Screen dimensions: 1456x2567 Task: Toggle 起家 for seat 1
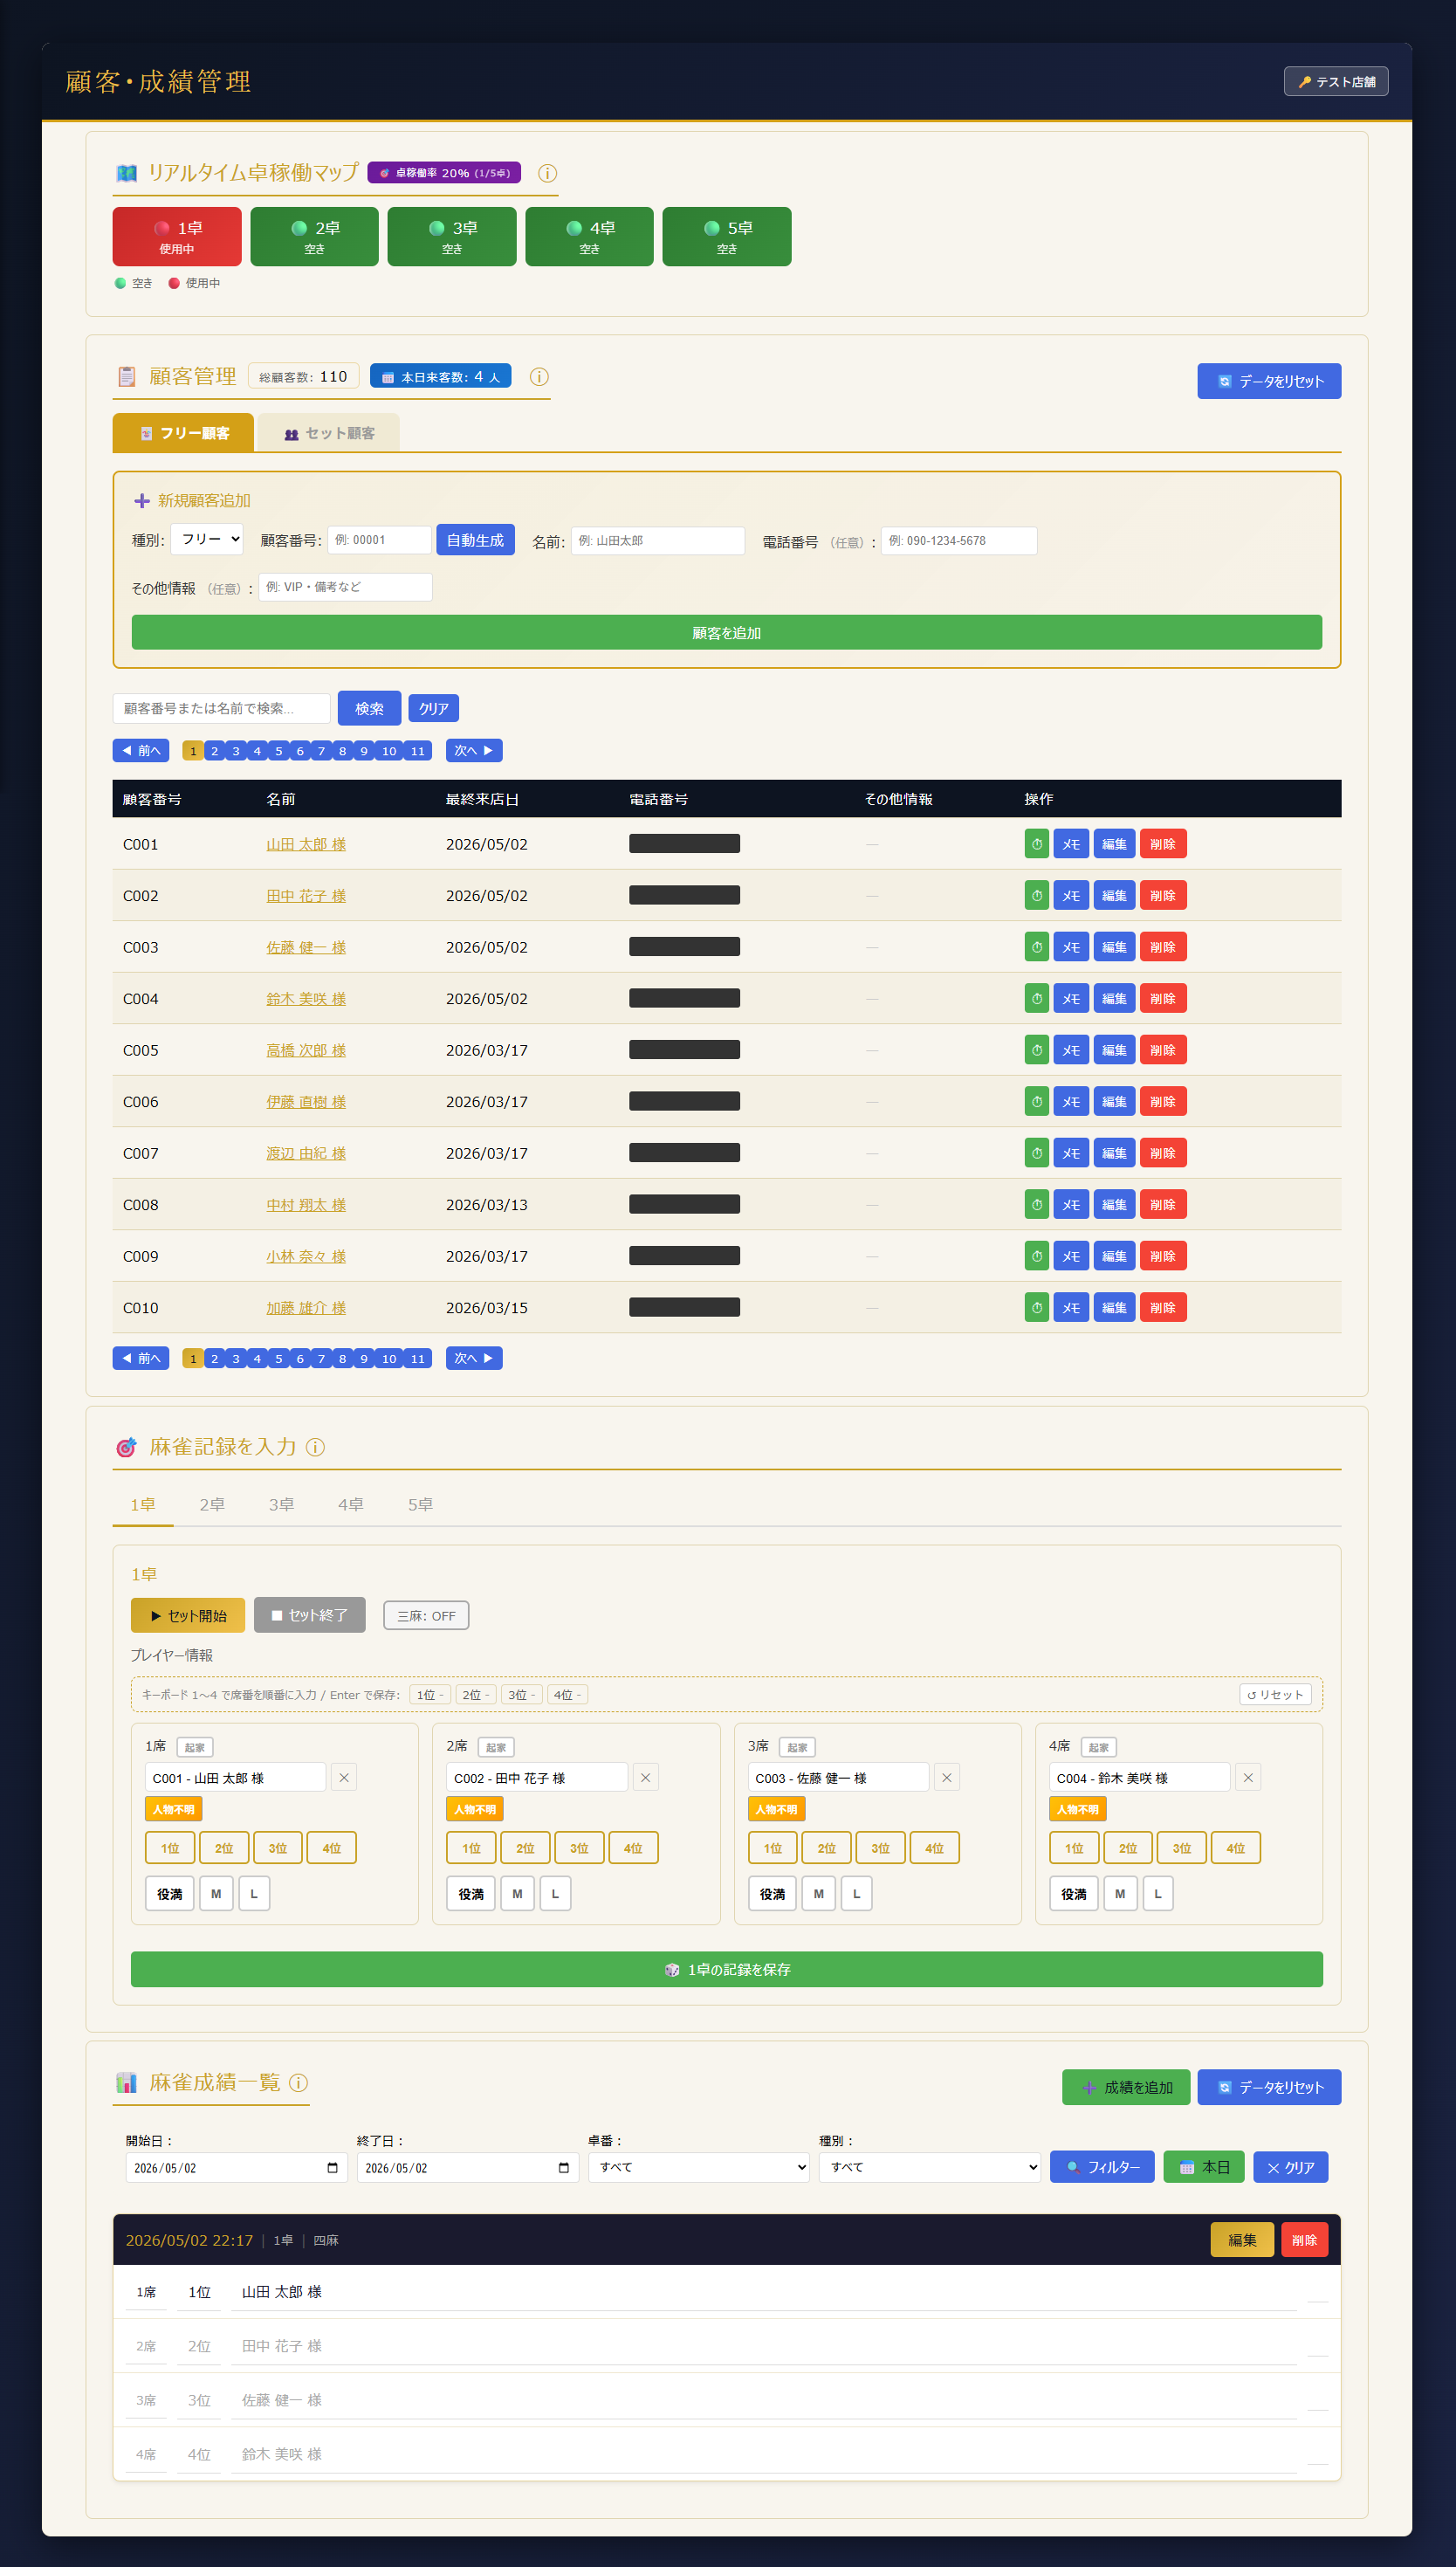(x=195, y=1747)
